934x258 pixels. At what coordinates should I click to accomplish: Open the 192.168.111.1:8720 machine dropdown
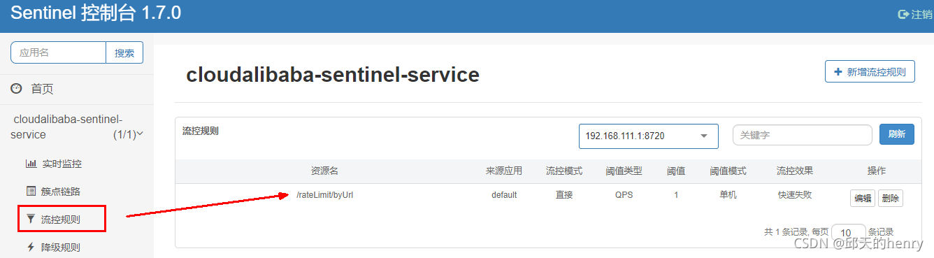coord(648,136)
